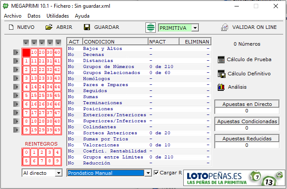Open a file with the ABRIR icon
287x189 pixels.
point(49,27)
